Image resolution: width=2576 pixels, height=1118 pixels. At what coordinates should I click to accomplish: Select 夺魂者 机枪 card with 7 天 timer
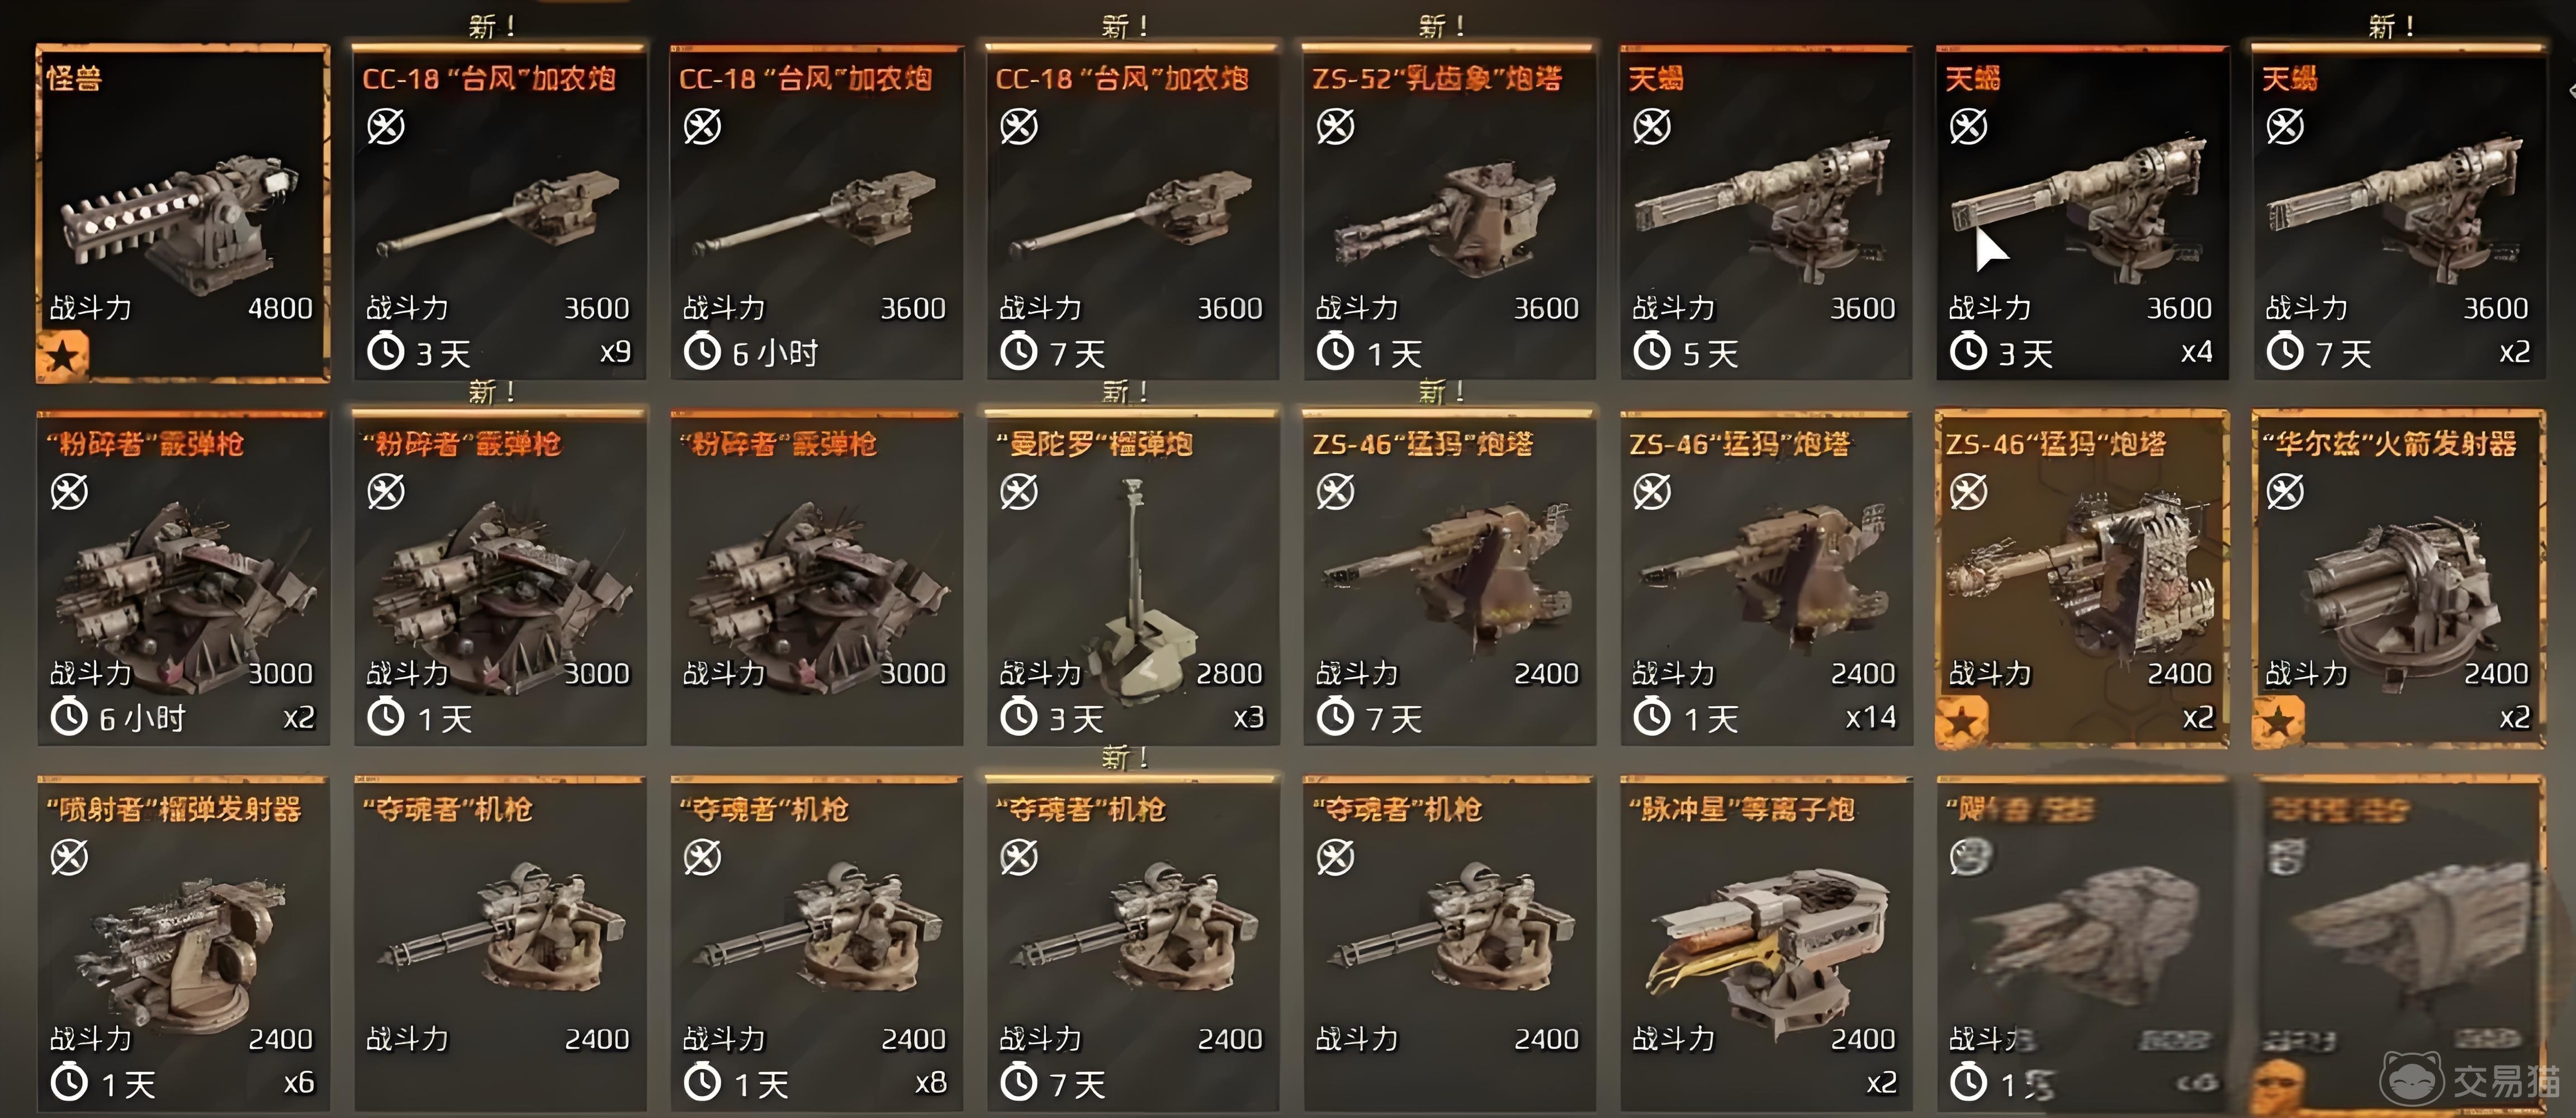click(x=1132, y=943)
